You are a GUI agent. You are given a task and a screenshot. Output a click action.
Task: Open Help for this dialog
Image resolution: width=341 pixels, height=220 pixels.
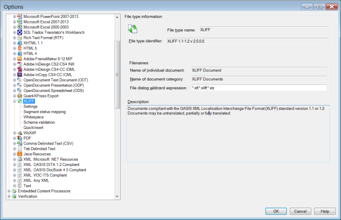pyautogui.click(x=325, y=211)
